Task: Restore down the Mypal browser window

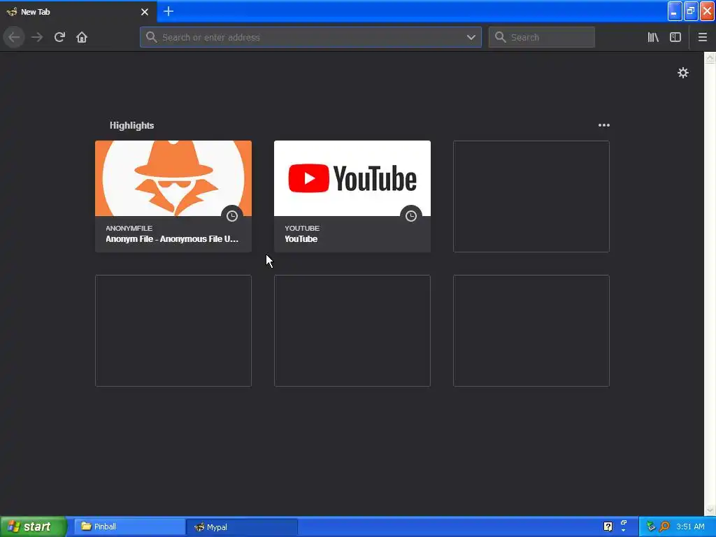Action: click(x=691, y=11)
